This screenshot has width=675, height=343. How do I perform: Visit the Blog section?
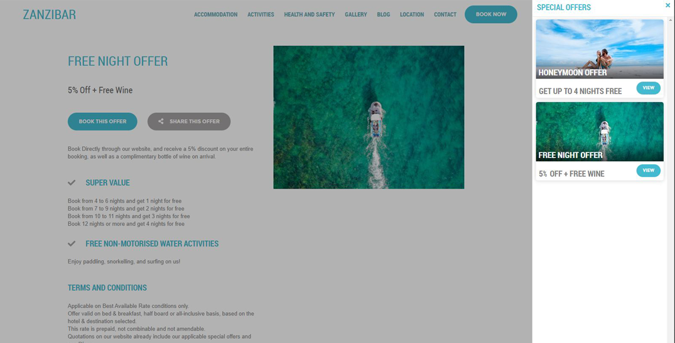[383, 14]
